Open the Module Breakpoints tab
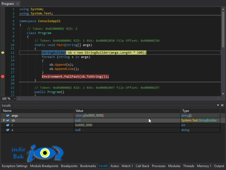The image size is (226, 170). 44,166
